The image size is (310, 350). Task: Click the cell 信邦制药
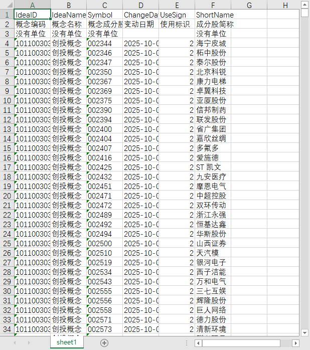(213, 110)
